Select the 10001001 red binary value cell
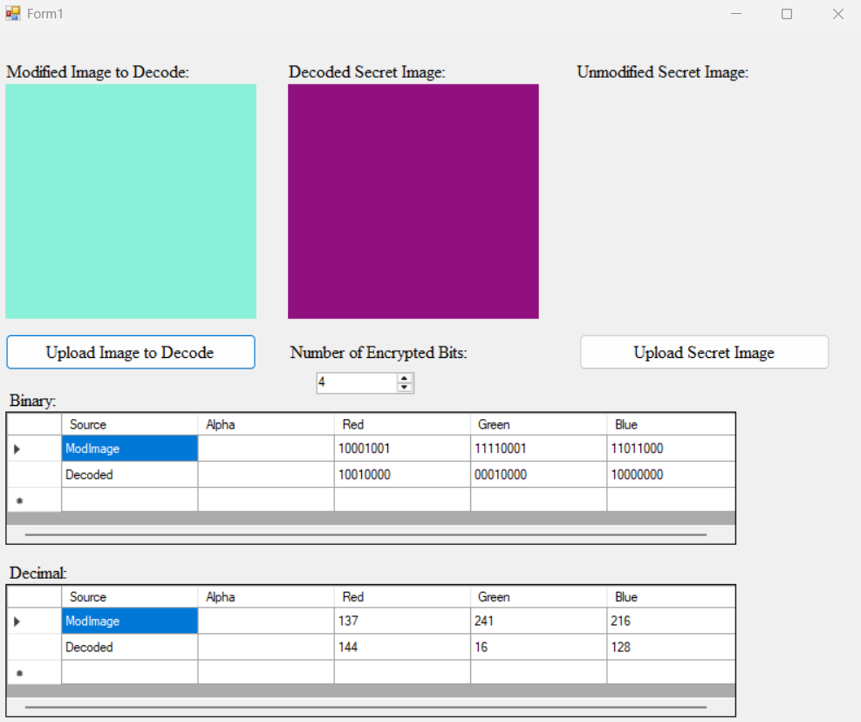861x722 pixels. click(x=401, y=449)
